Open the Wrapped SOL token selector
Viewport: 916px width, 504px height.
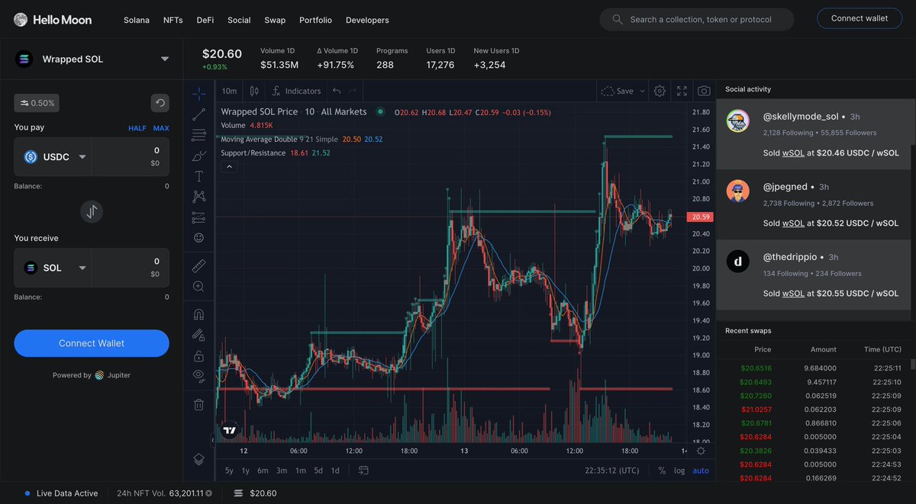click(92, 59)
